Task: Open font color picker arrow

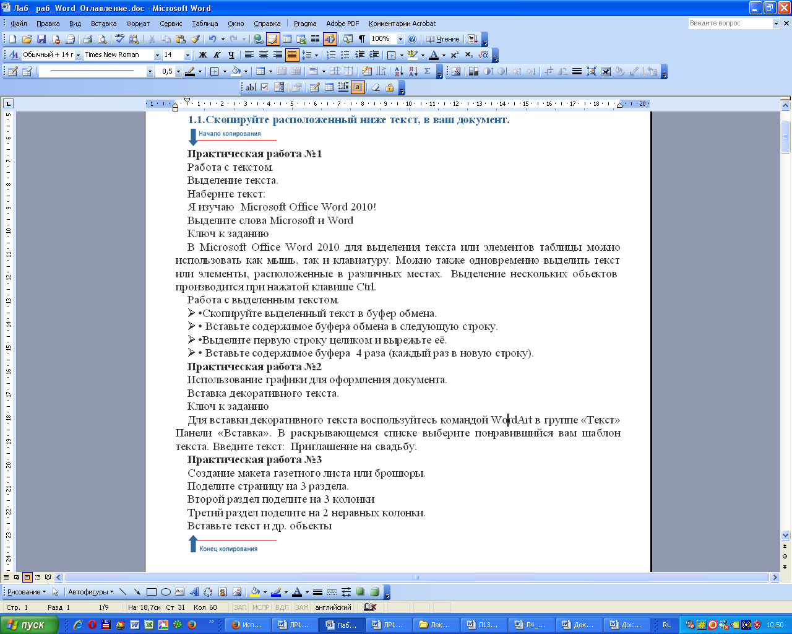Action: click(x=444, y=55)
